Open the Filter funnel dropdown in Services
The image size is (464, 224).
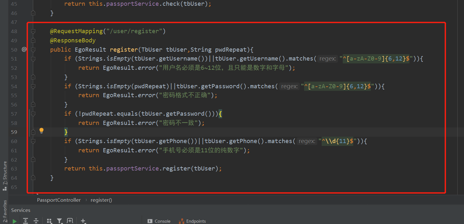click(60, 221)
